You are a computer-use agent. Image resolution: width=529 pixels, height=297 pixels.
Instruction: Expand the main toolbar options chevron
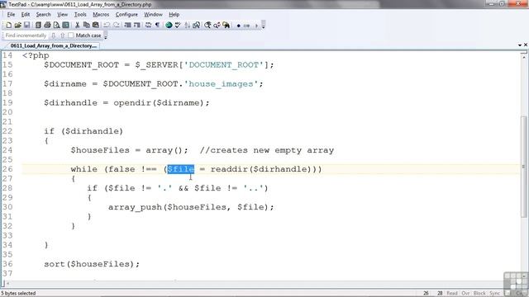264,26
